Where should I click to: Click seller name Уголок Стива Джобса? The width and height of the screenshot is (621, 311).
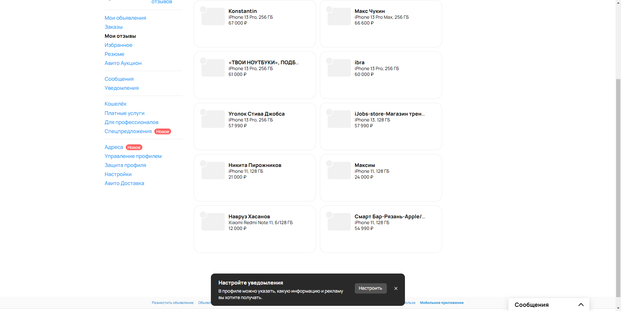pos(256,114)
